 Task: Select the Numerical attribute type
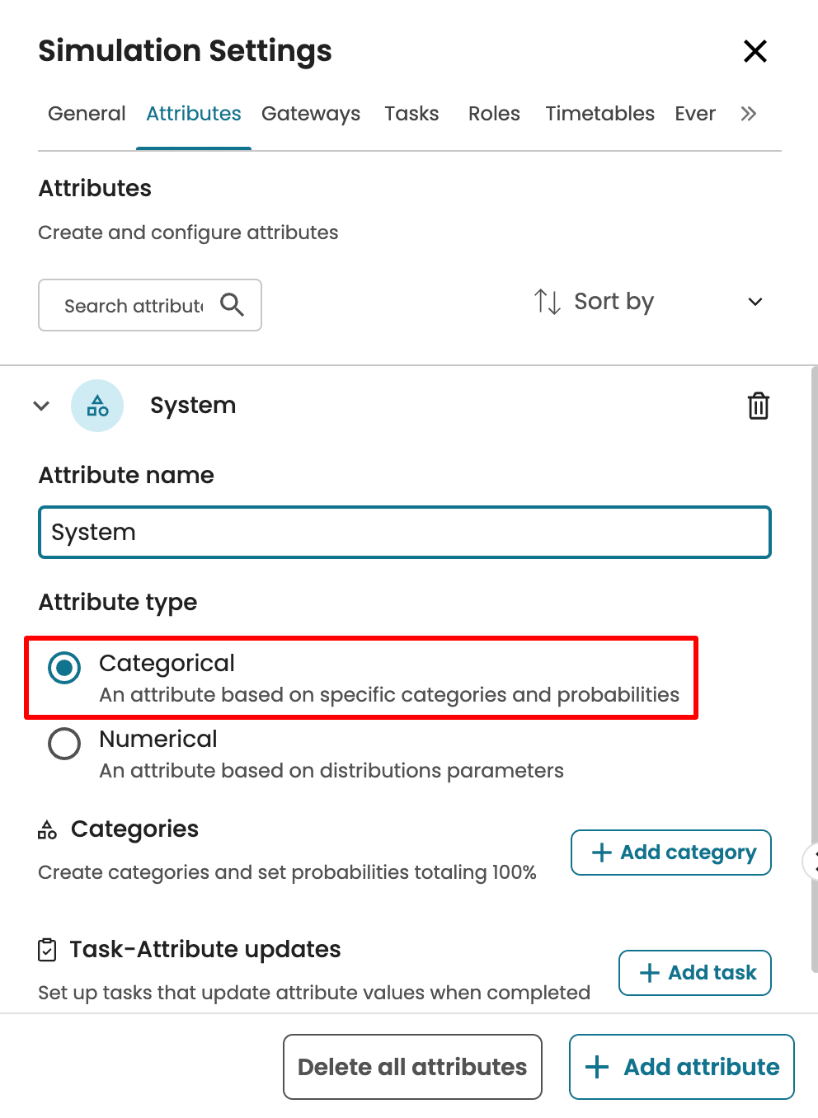[64, 744]
